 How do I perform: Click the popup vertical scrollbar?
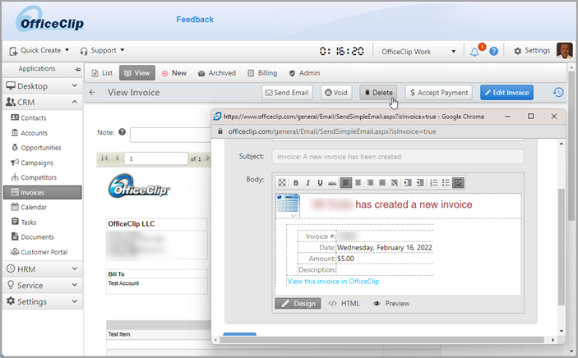click(561, 247)
